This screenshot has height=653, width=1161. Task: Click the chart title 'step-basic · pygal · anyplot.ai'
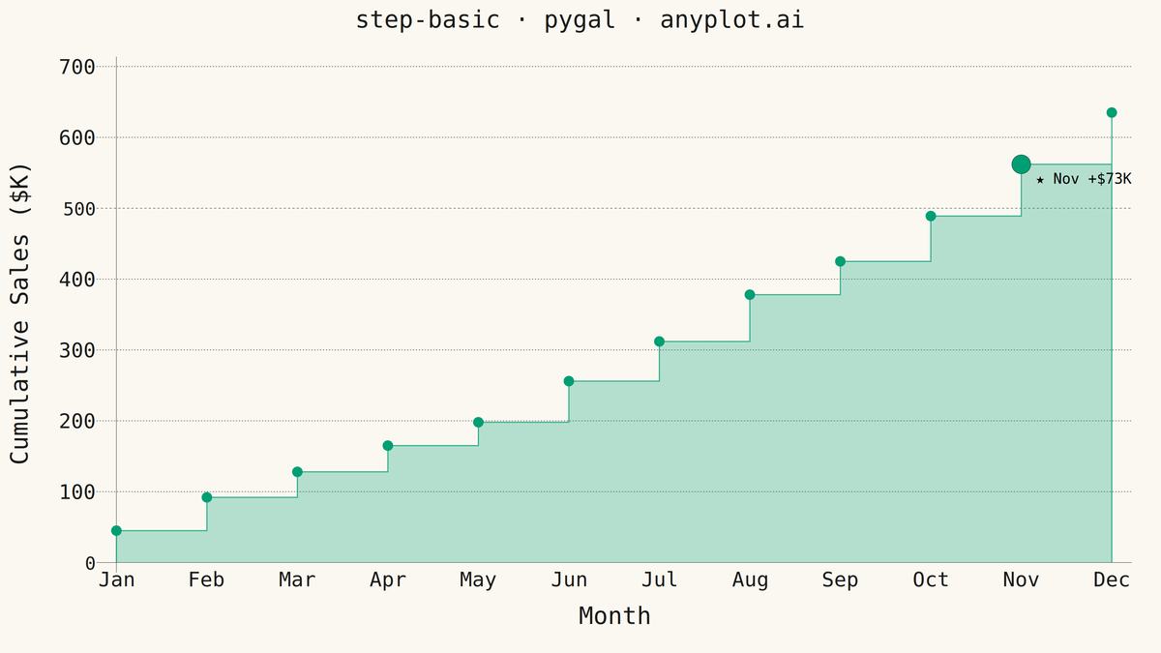[x=580, y=20]
